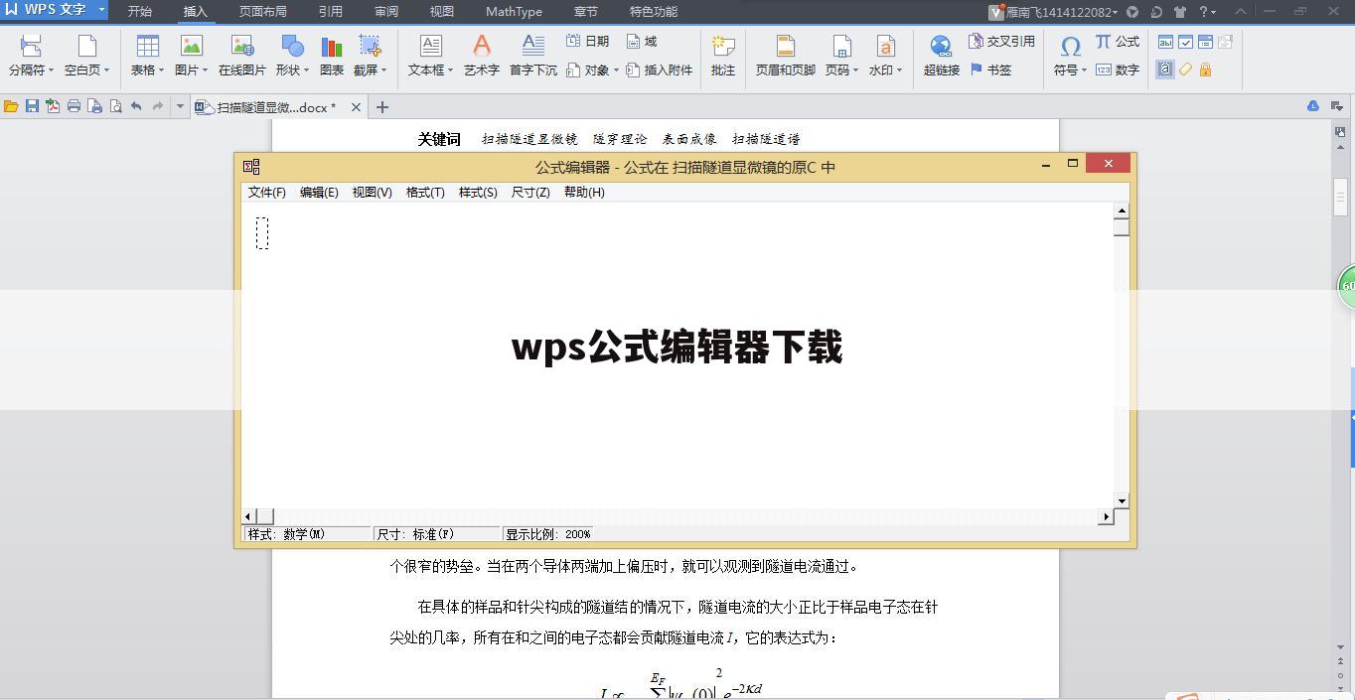Click the 图片 picture icon

pyautogui.click(x=191, y=47)
